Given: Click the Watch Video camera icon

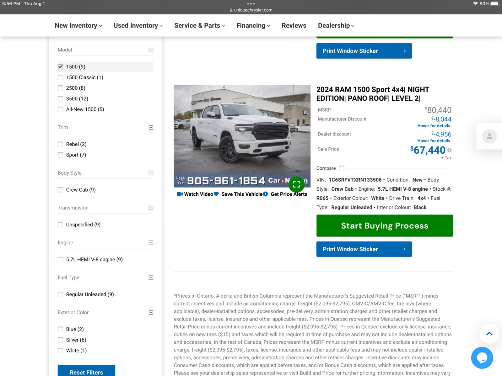Looking at the screenshot, I should click(180, 194).
